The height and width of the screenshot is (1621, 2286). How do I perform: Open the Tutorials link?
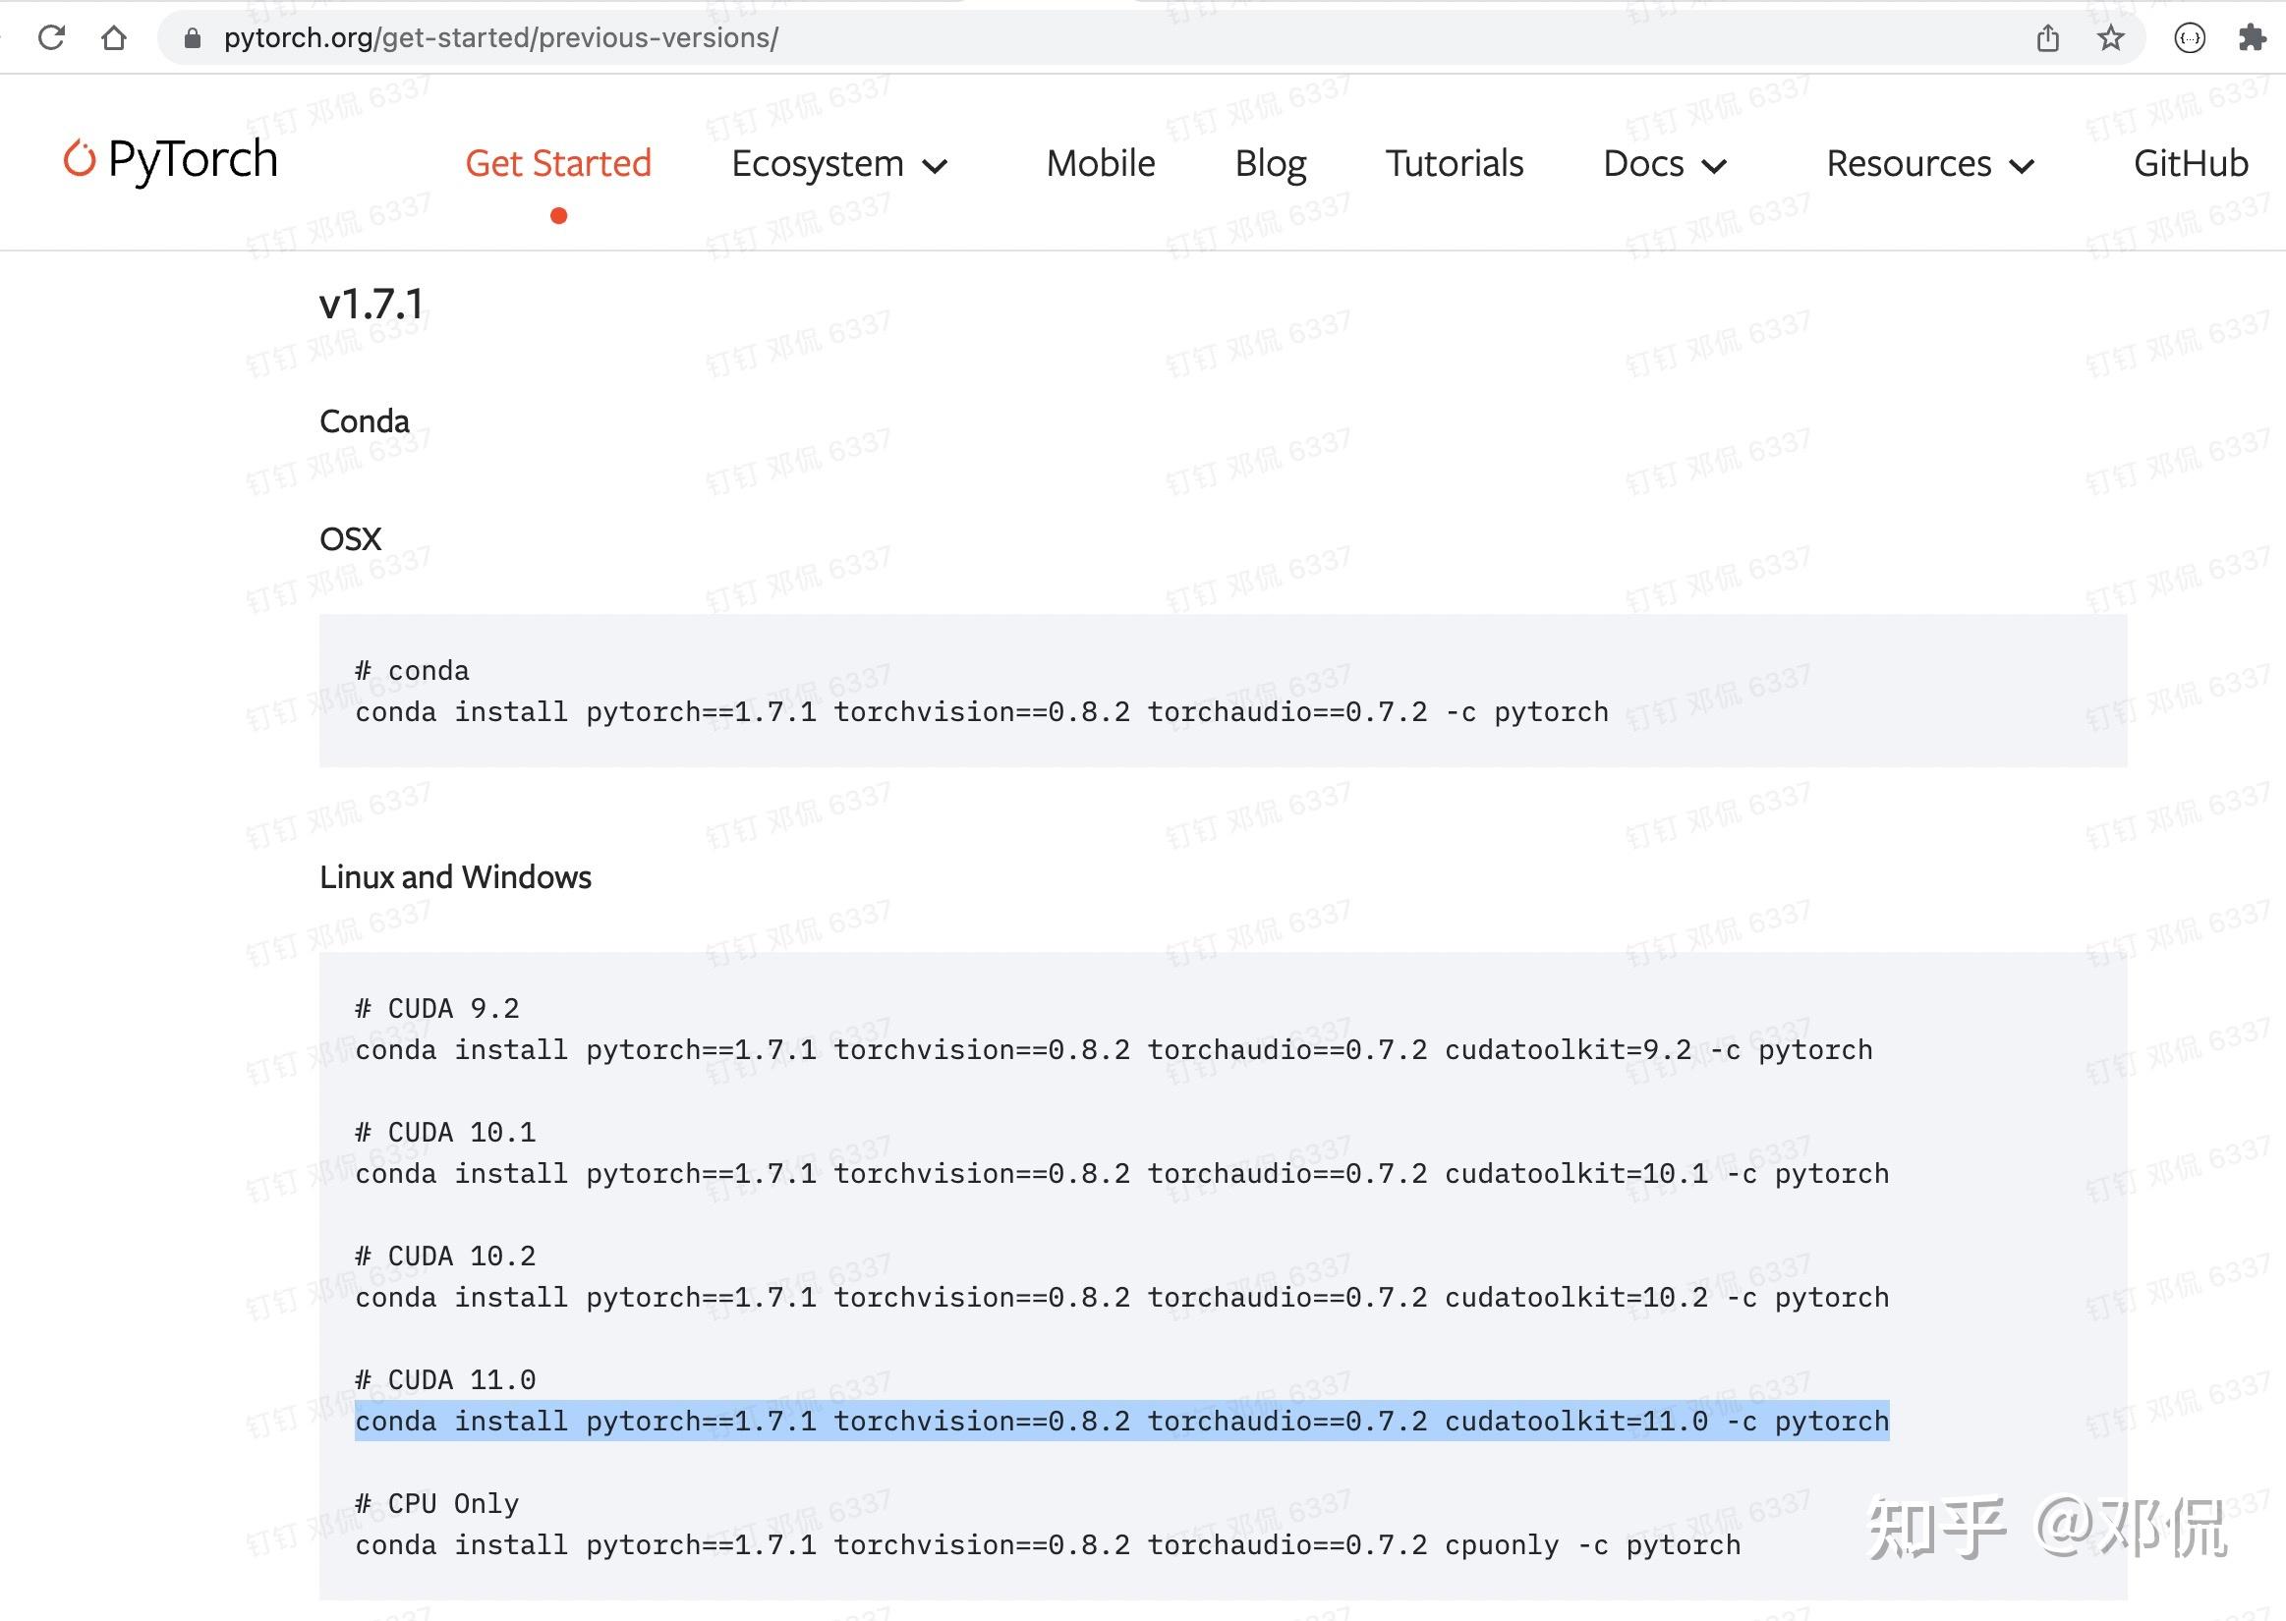[1454, 164]
